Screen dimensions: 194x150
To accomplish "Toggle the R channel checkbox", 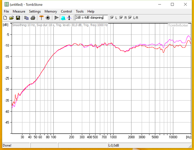I will coord(121,17).
